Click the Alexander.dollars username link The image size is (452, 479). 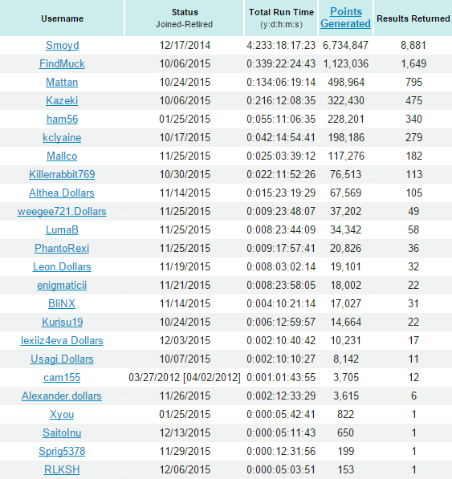click(62, 396)
